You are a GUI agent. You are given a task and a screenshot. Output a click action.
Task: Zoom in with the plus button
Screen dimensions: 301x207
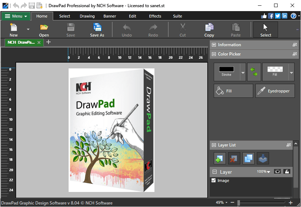pyautogui.click(x=291, y=202)
